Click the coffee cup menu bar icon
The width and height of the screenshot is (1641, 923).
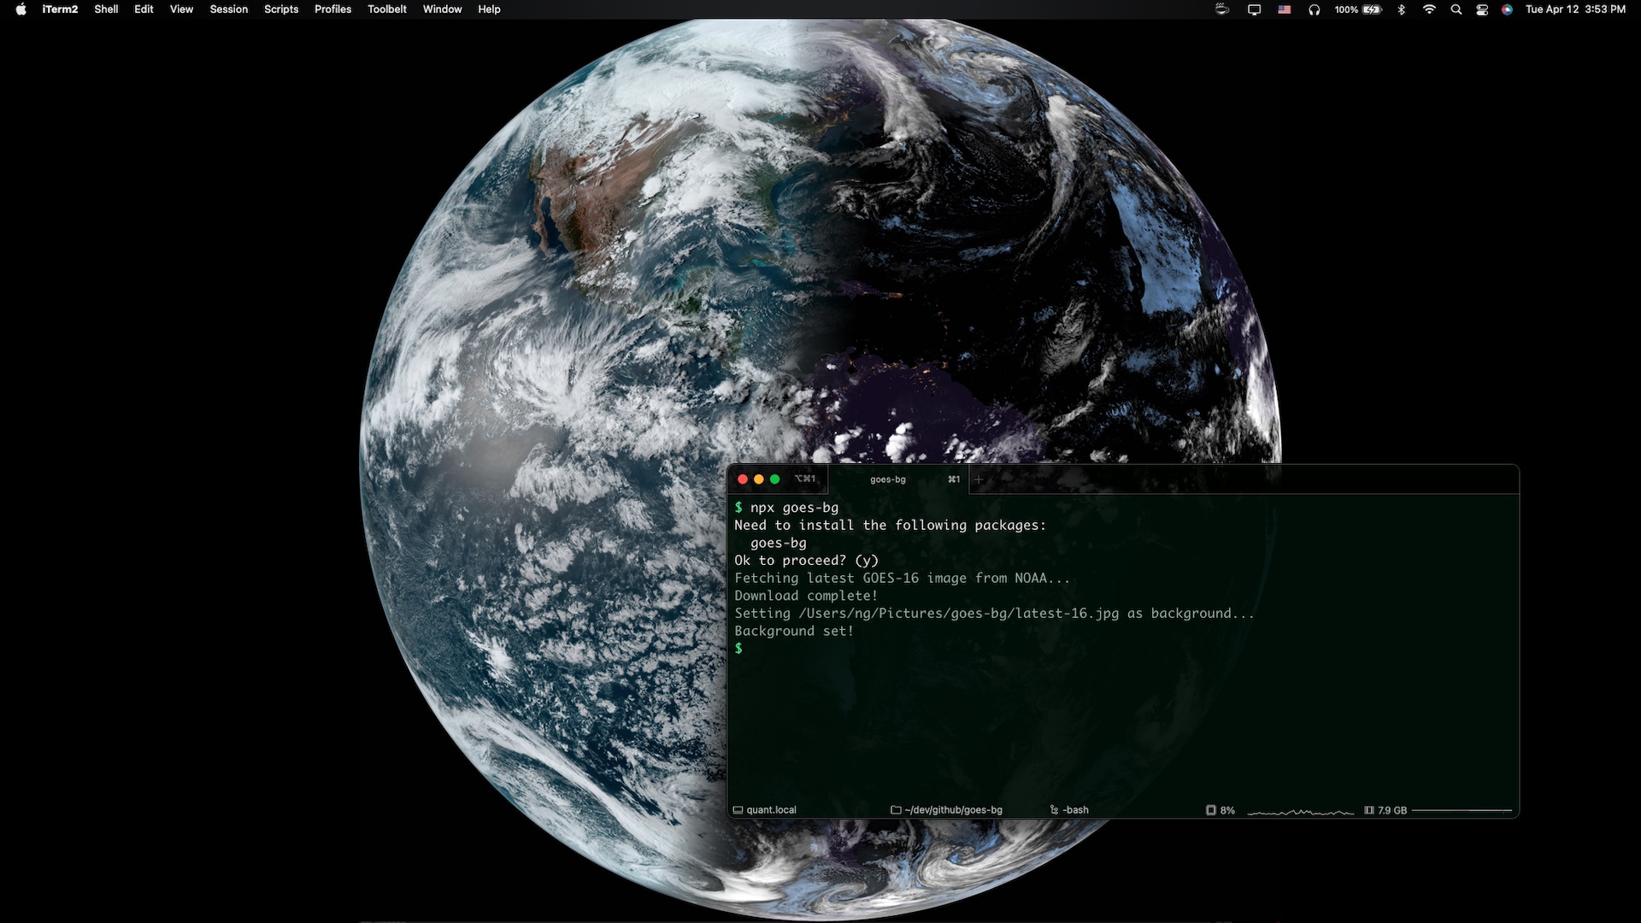tap(1222, 9)
